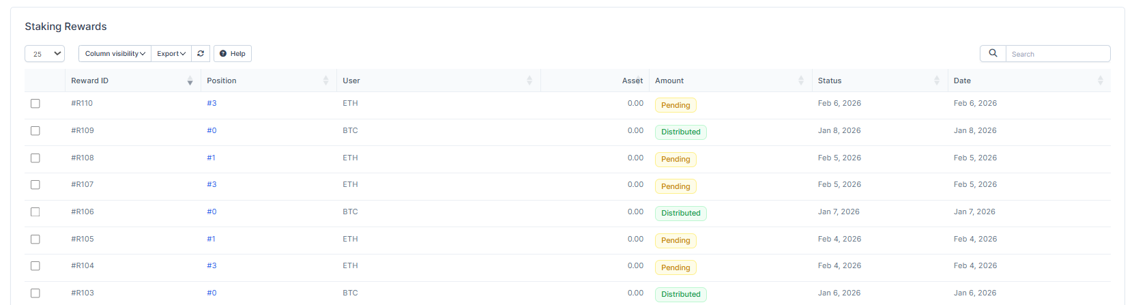Click the Distributed badge in row #R106
This screenshot has width=1134, height=305.
tap(680, 214)
